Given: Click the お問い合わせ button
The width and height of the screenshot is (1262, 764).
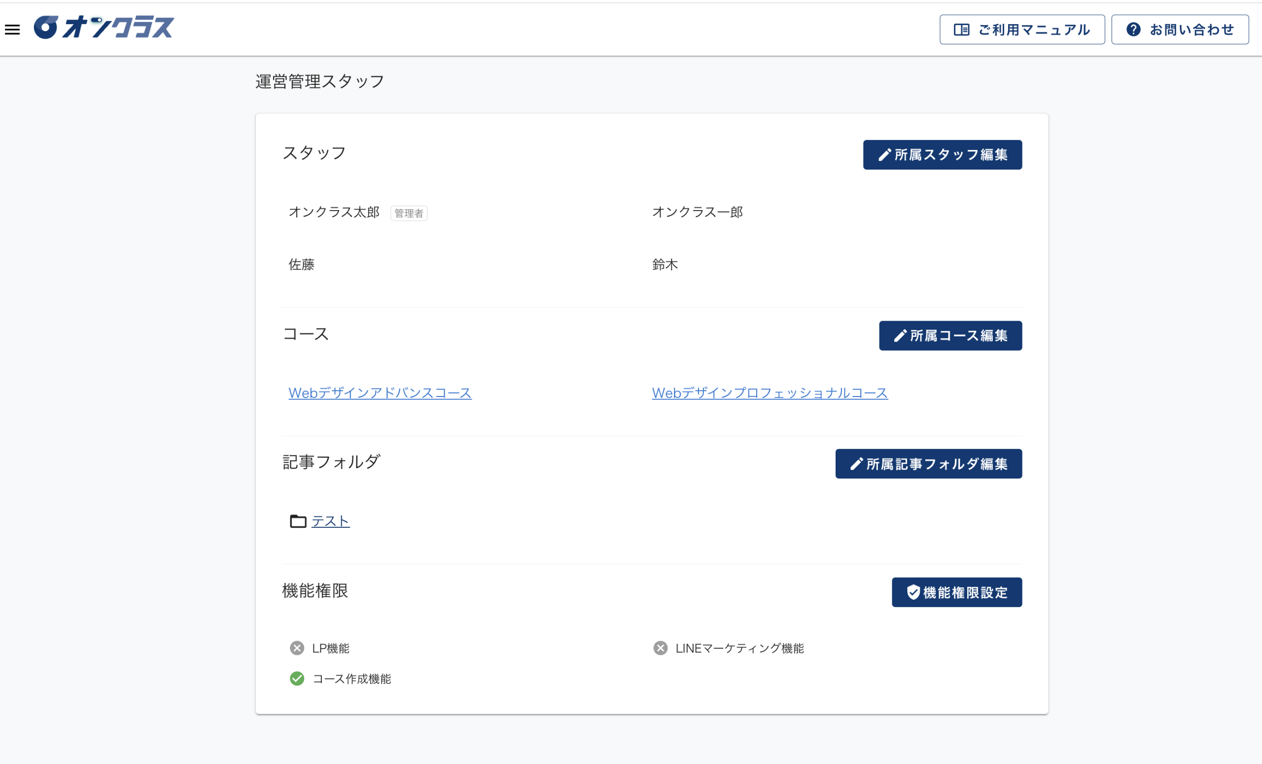Looking at the screenshot, I should (x=1180, y=30).
